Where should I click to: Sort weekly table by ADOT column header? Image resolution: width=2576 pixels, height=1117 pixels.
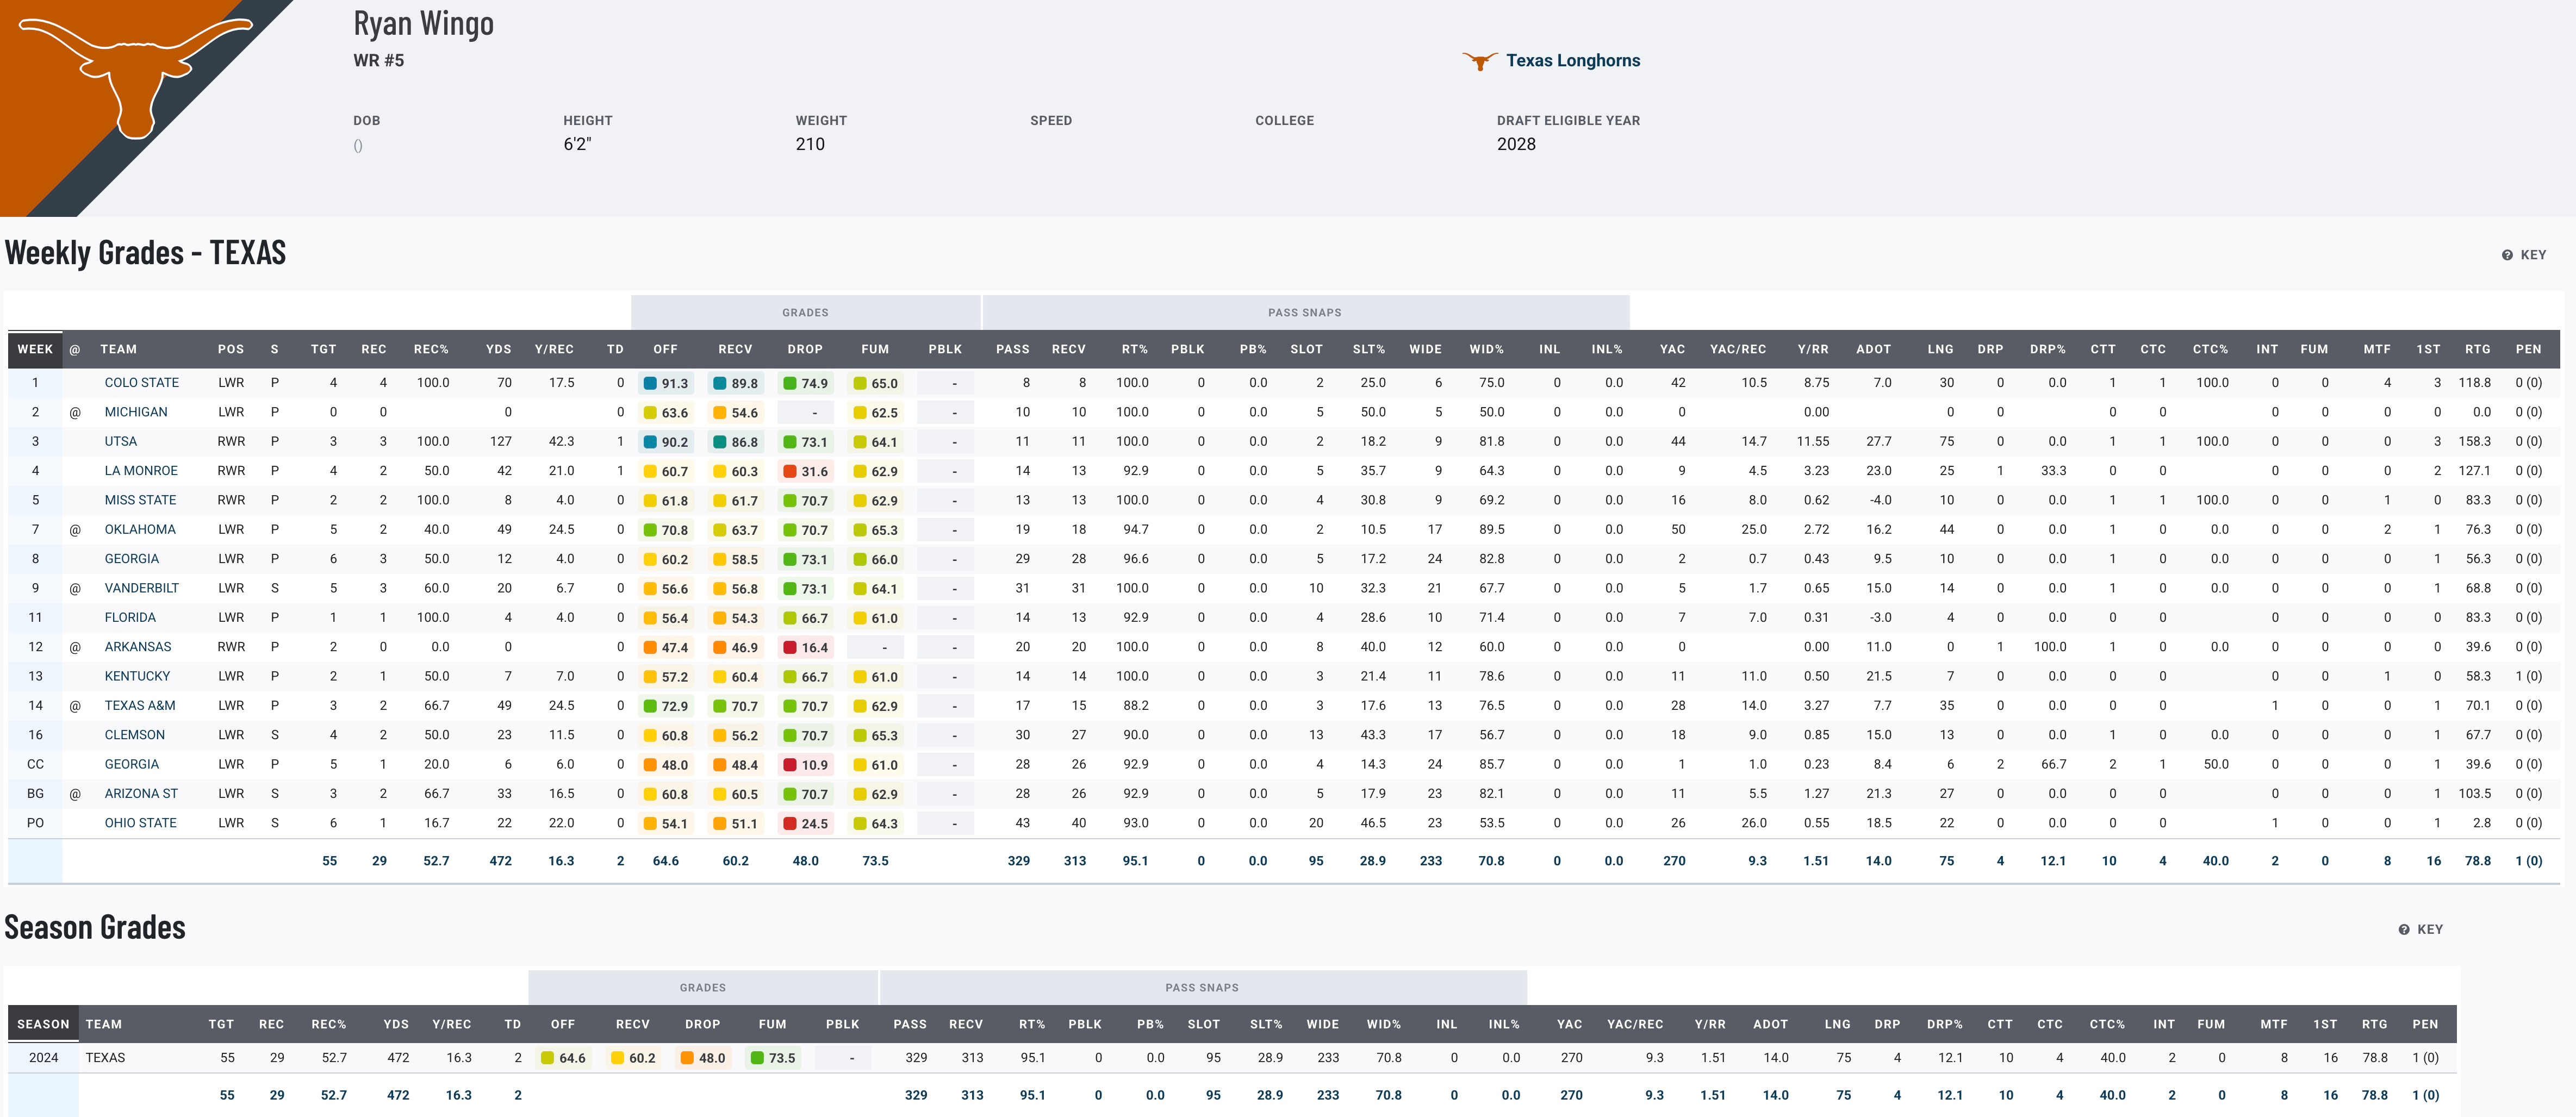(x=1874, y=349)
